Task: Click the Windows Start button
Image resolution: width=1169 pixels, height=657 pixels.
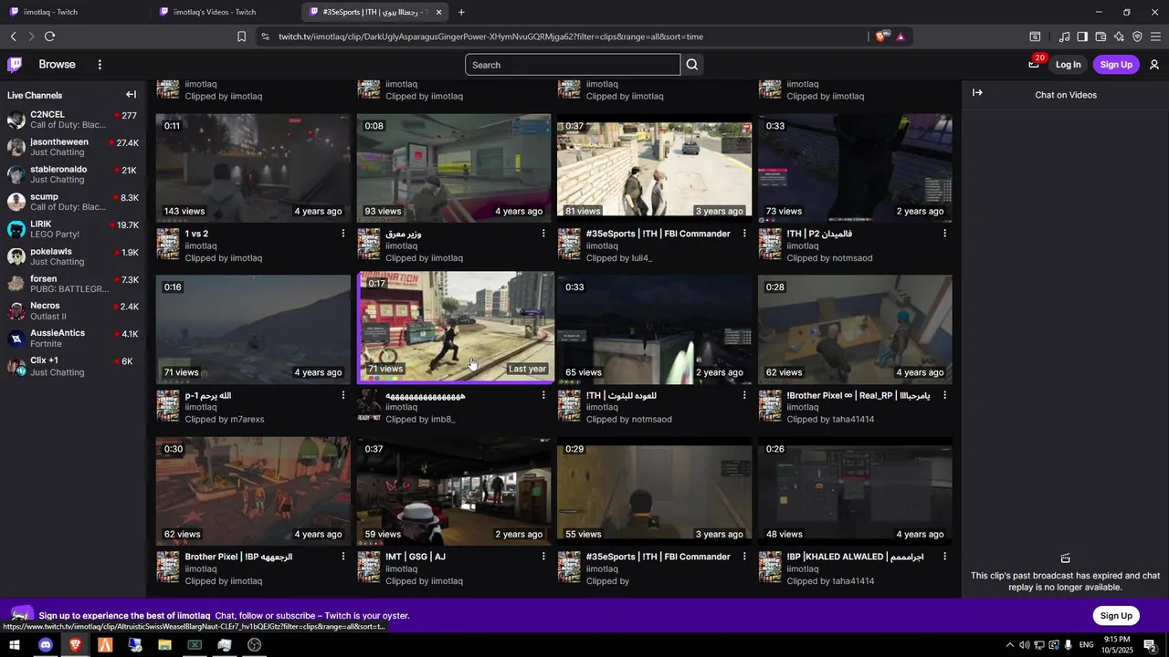Action: click(x=15, y=645)
